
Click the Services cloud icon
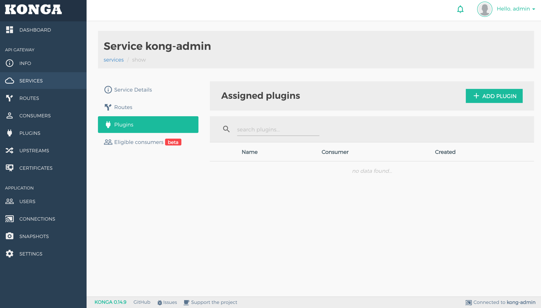pyautogui.click(x=9, y=81)
